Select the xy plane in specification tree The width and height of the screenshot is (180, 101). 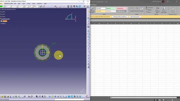click(x=3, y=12)
